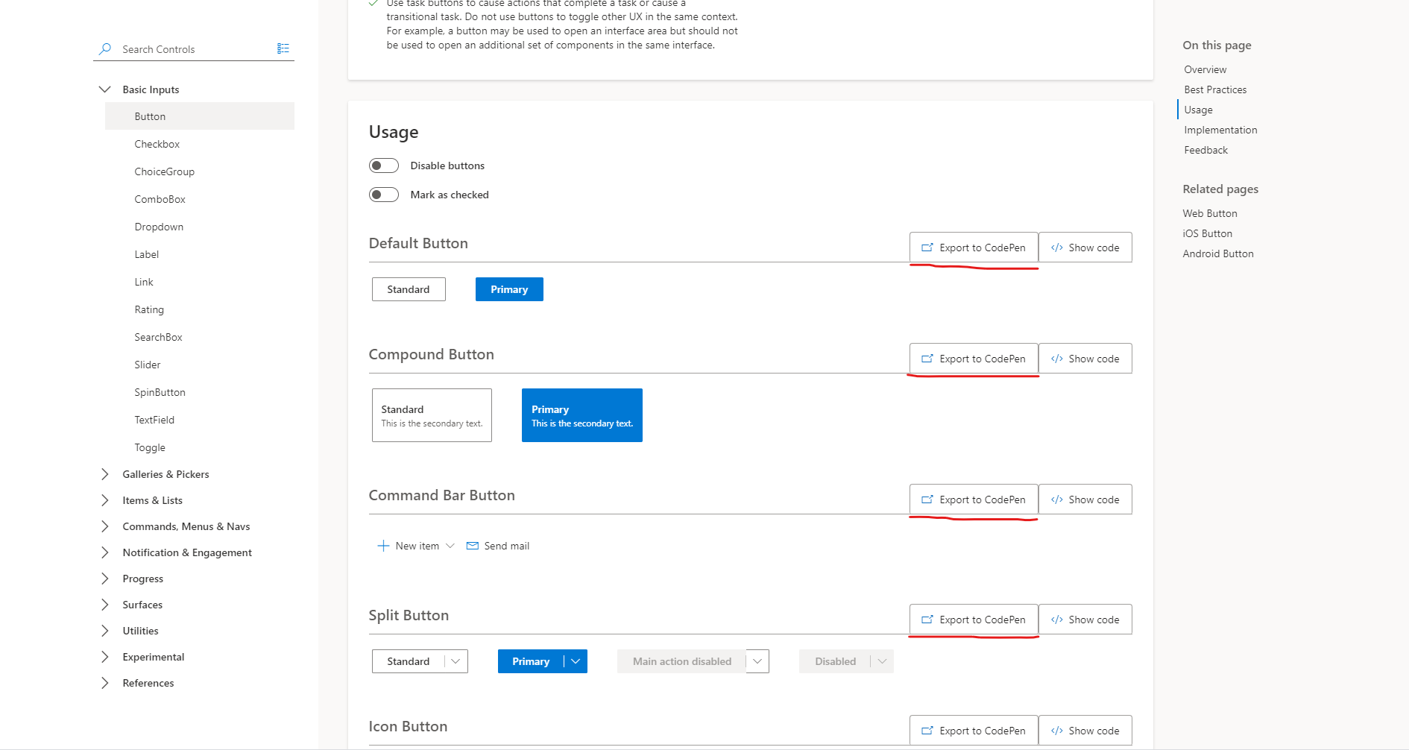Screen dimensions: 1409x750
Task: Turn on the Mark as checked toggle
Action: (x=384, y=194)
